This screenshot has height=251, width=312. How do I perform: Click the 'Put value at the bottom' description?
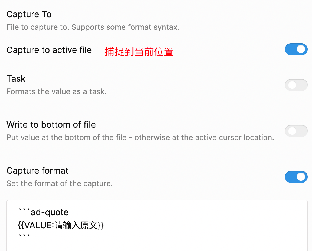(140, 137)
